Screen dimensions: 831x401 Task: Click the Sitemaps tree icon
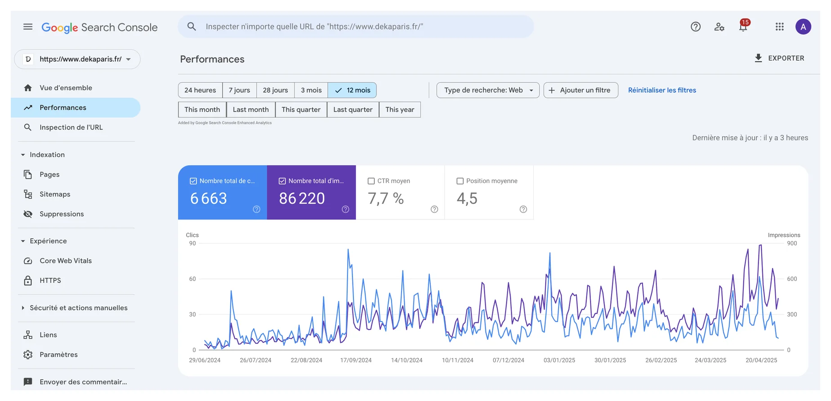click(28, 194)
